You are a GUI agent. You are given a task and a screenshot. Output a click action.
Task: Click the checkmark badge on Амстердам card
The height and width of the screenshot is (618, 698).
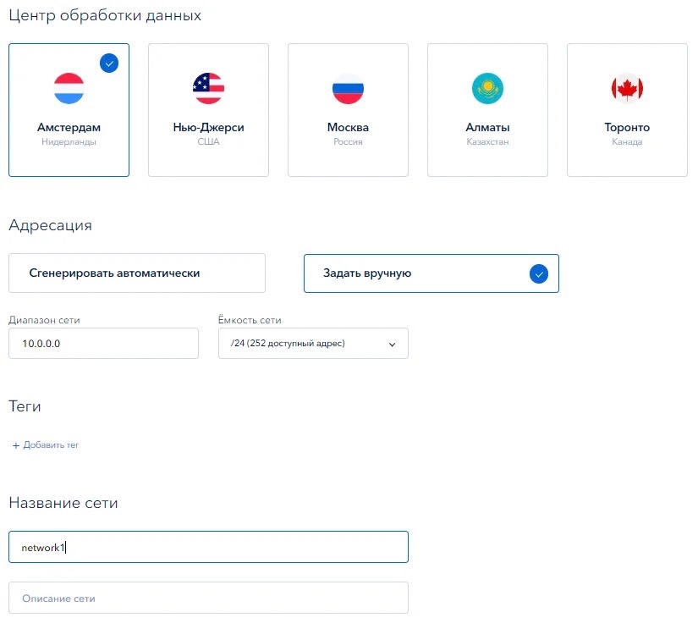coord(109,63)
